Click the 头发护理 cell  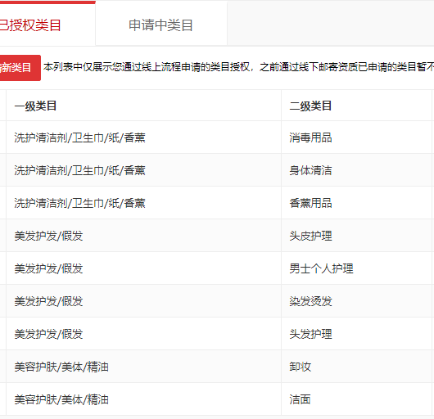(310, 334)
